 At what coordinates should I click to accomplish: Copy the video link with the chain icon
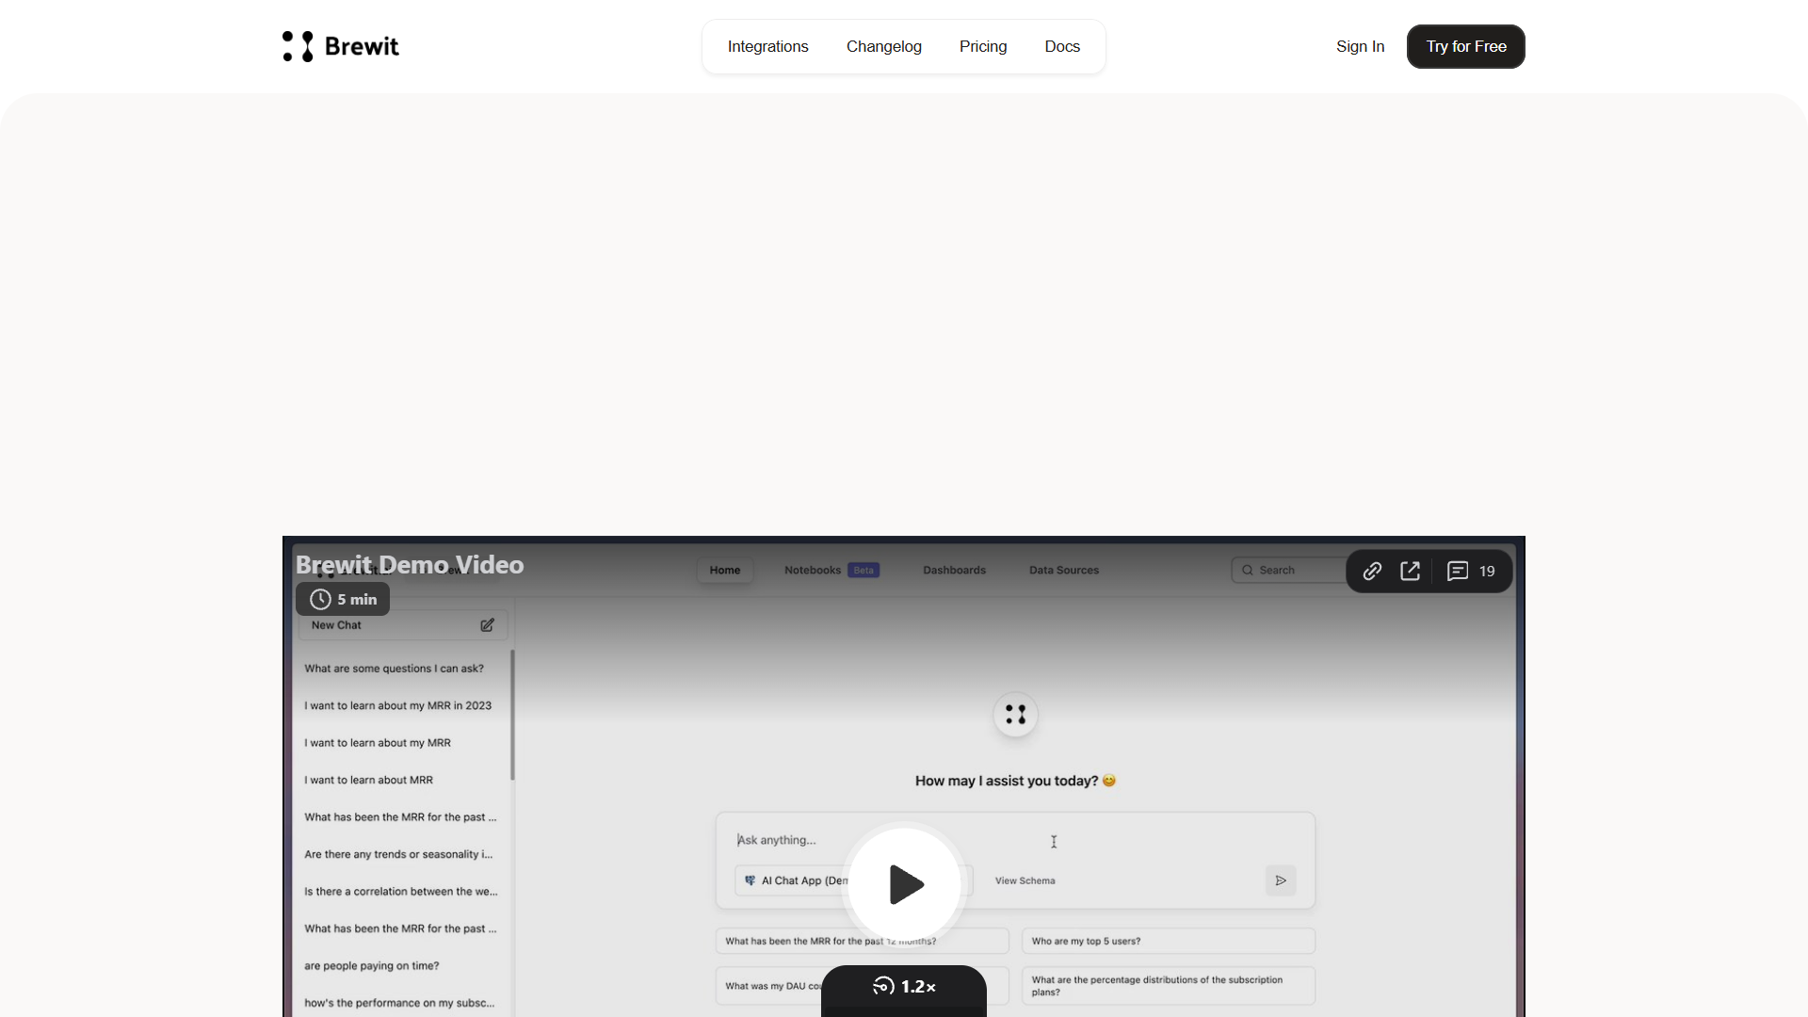pyautogui.click(x=1372, y=571)
